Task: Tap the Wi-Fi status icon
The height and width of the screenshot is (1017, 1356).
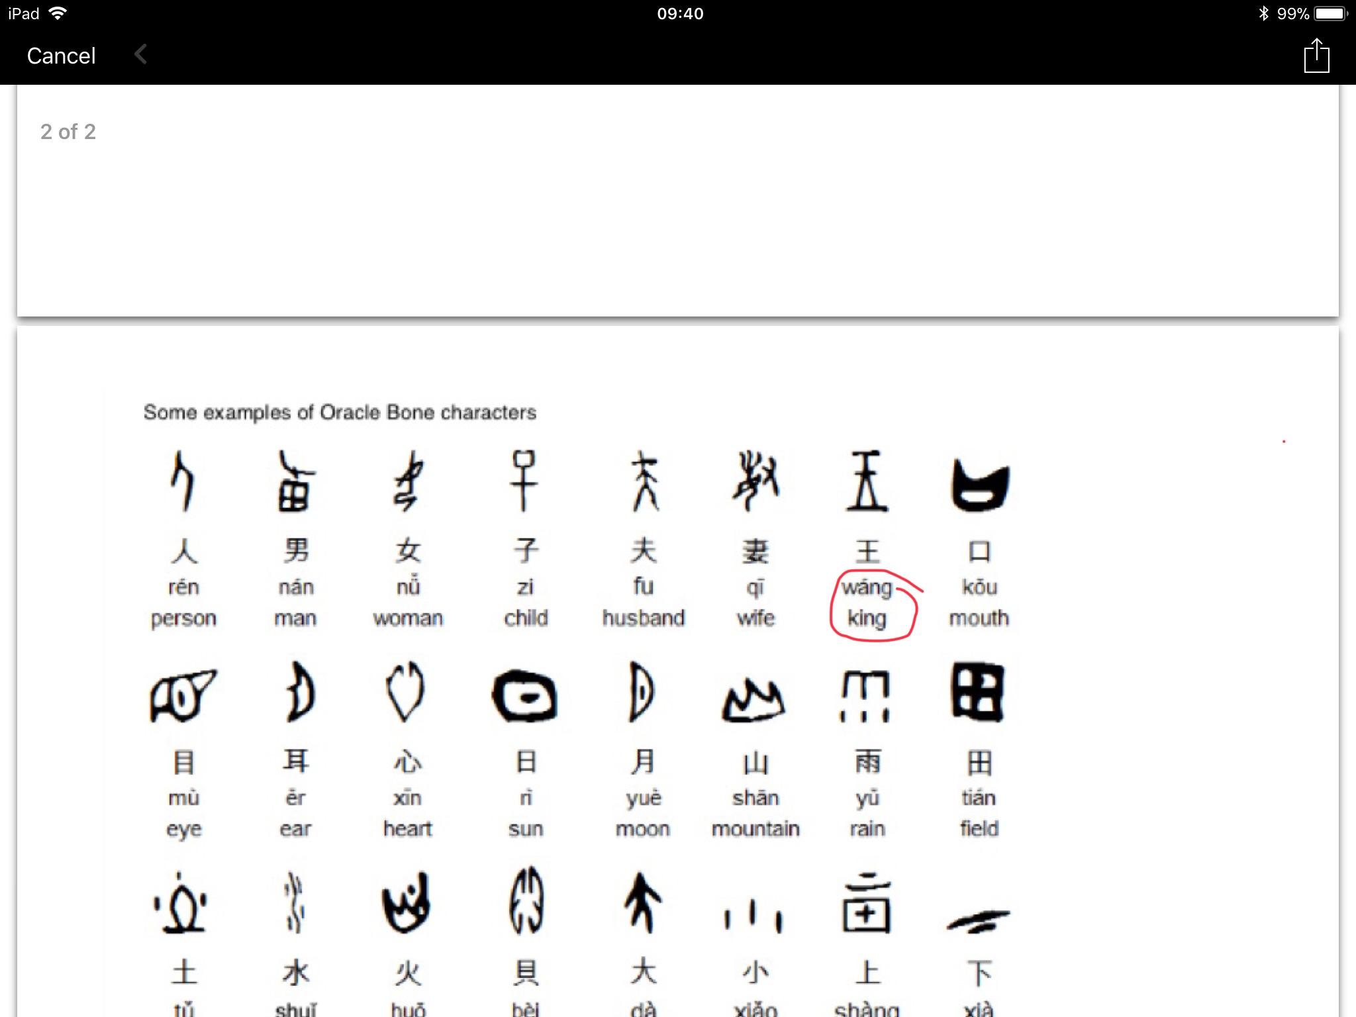Action: [58, 13]
